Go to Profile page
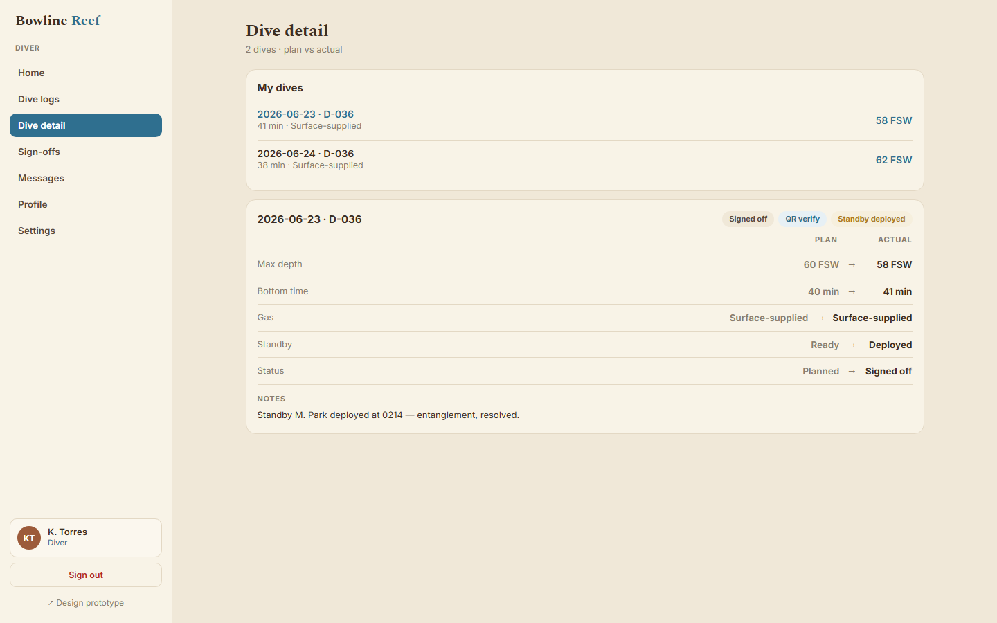 tap(86, 204)
